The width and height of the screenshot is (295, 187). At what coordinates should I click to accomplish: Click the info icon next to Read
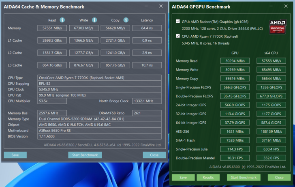click(62, 20)
